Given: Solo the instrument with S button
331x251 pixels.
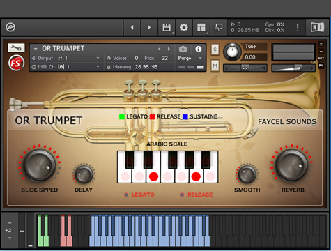Looking at the screenshot, I should click(x=215, y=50).
